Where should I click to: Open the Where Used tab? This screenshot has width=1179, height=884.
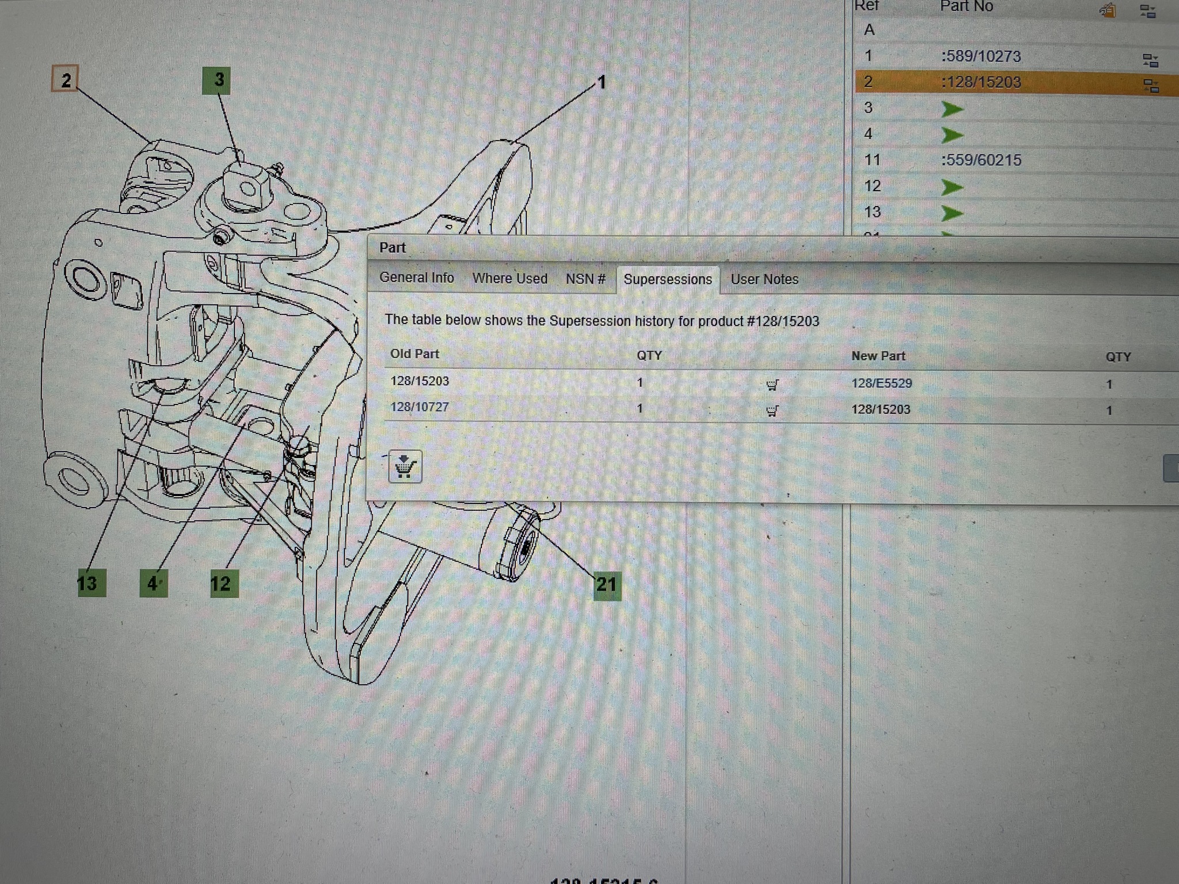click(x=510, y=279)
